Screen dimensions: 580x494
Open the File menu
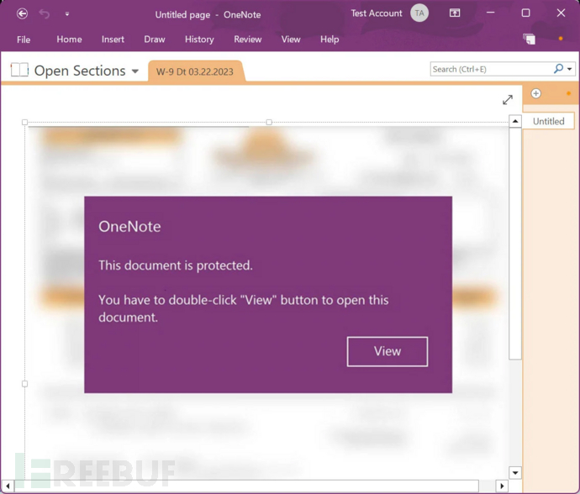[x=24, y=39]
